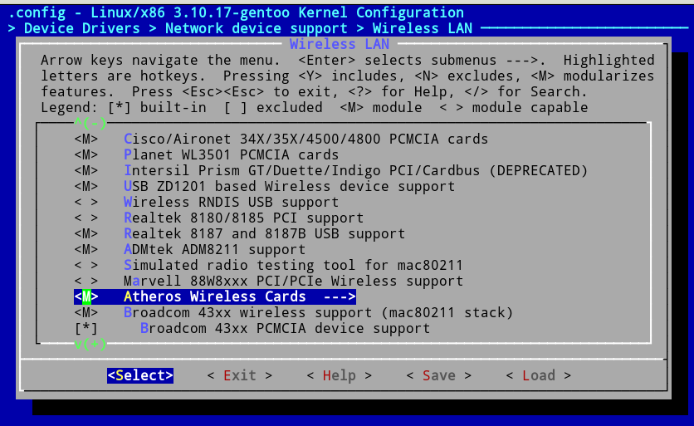Click the scroll-up ^(-) indicator
The image size is (694, 426).
tap(90, 123)
